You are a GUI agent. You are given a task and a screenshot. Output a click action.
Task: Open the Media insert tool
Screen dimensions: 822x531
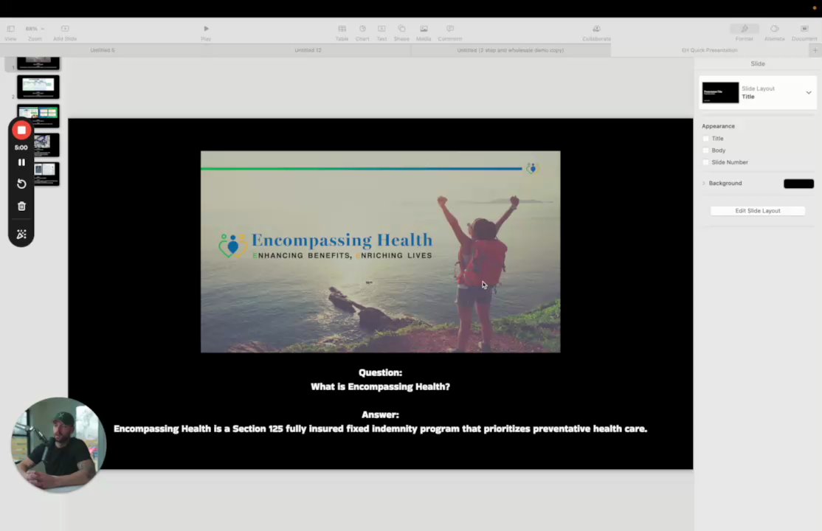[424, 32]
